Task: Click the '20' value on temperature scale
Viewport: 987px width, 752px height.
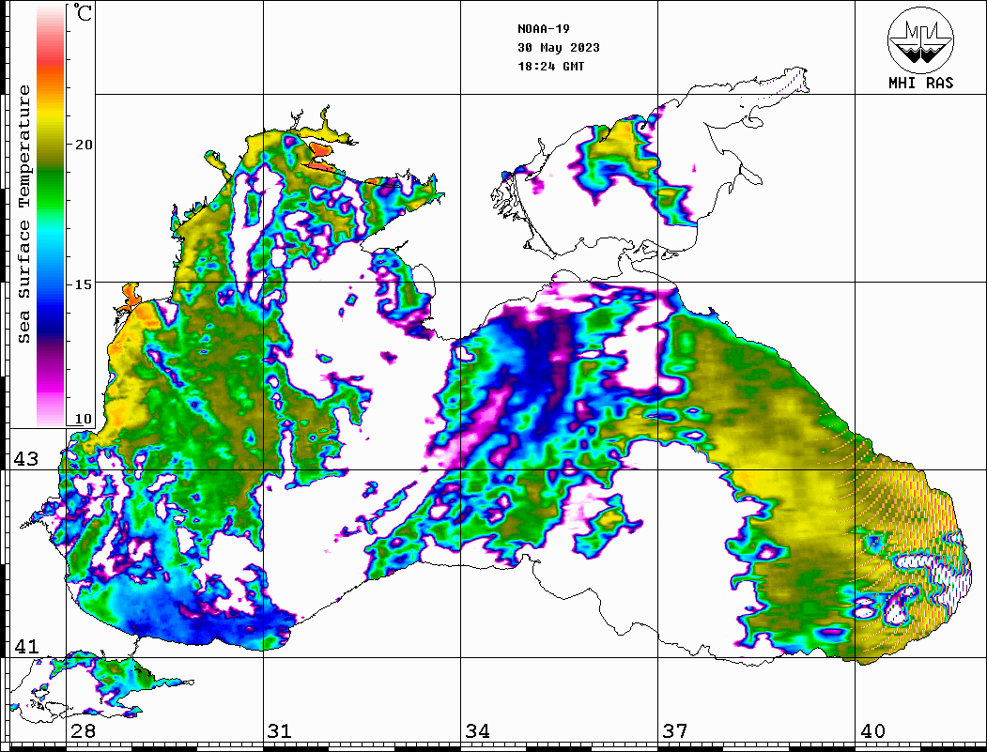Action: (83, 145)
